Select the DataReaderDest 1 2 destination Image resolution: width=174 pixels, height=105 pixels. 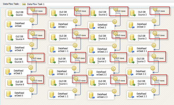(61, 72)
